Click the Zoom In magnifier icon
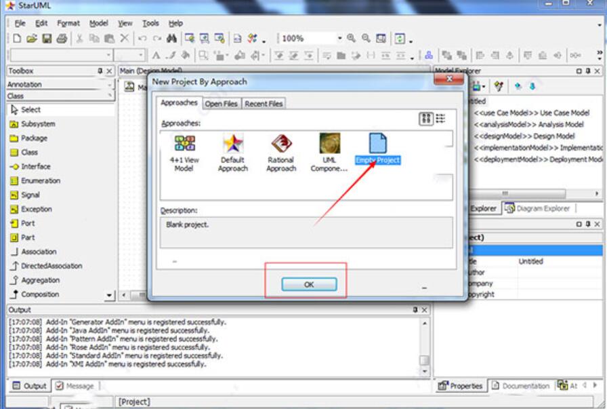Viewport: 607px width, 409px height. pyautogui.click(x=351, y=38)
